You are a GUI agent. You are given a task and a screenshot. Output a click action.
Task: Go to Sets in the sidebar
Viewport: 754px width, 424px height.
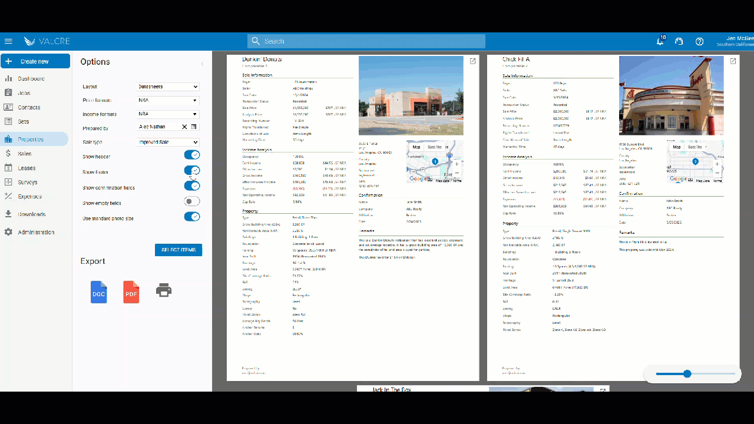click(x=24, y=121)
